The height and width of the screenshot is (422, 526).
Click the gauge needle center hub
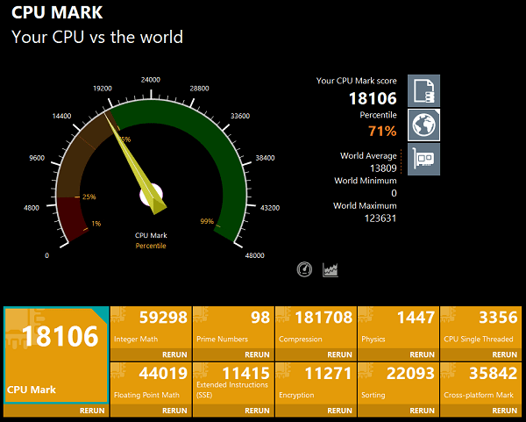[x=152, y=195]
